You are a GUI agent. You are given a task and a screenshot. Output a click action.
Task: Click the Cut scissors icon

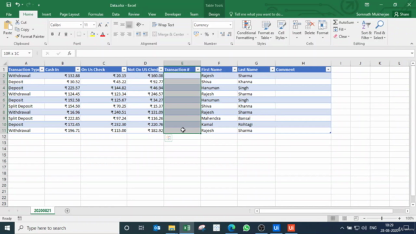(x=18, y=22)
